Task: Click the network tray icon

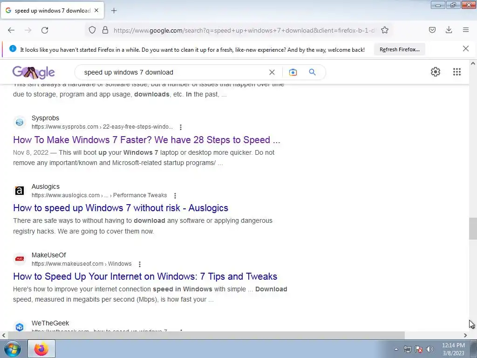Action: click(x=407, y=349)
